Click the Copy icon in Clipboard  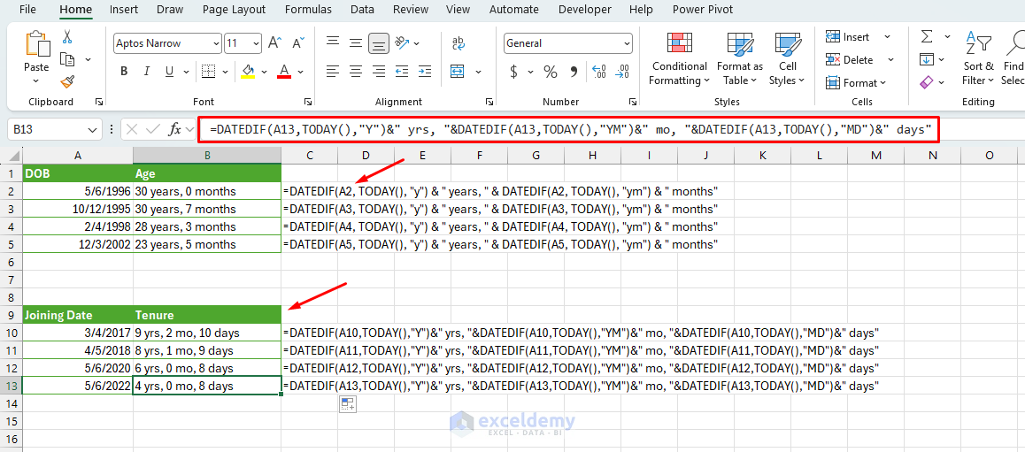click(x=67, y=59)
